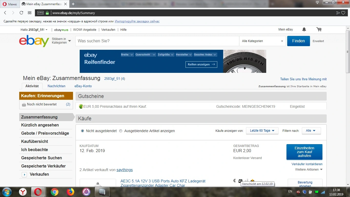350x197 pixels.
Task: Open Google Chrome from taskbar
Action: (x=54, y=192)
